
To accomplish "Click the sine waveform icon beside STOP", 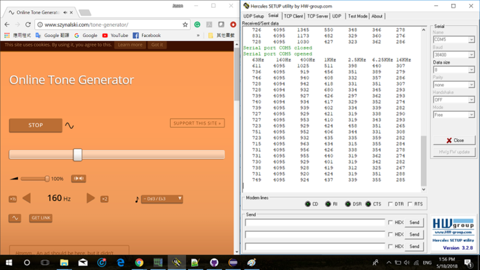I will pos(69,125).
